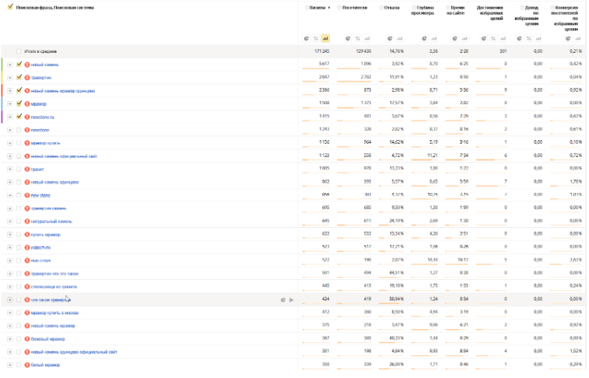
Task: Uncheck the 'новый камень' row checkbox
Action: 19,65
